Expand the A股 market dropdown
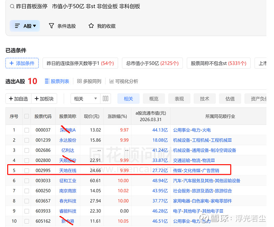The width and height of the screenshot is (274, 227). point(25,26)
